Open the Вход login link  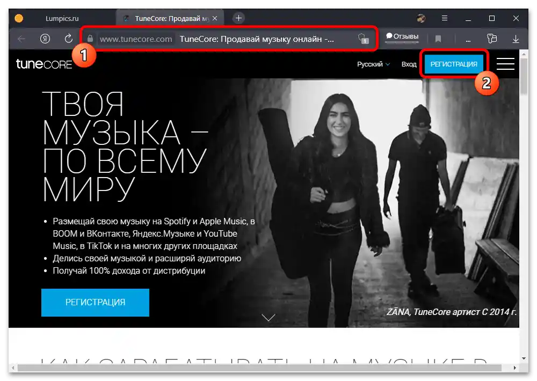pyautogui.click(x=409, y=64)
